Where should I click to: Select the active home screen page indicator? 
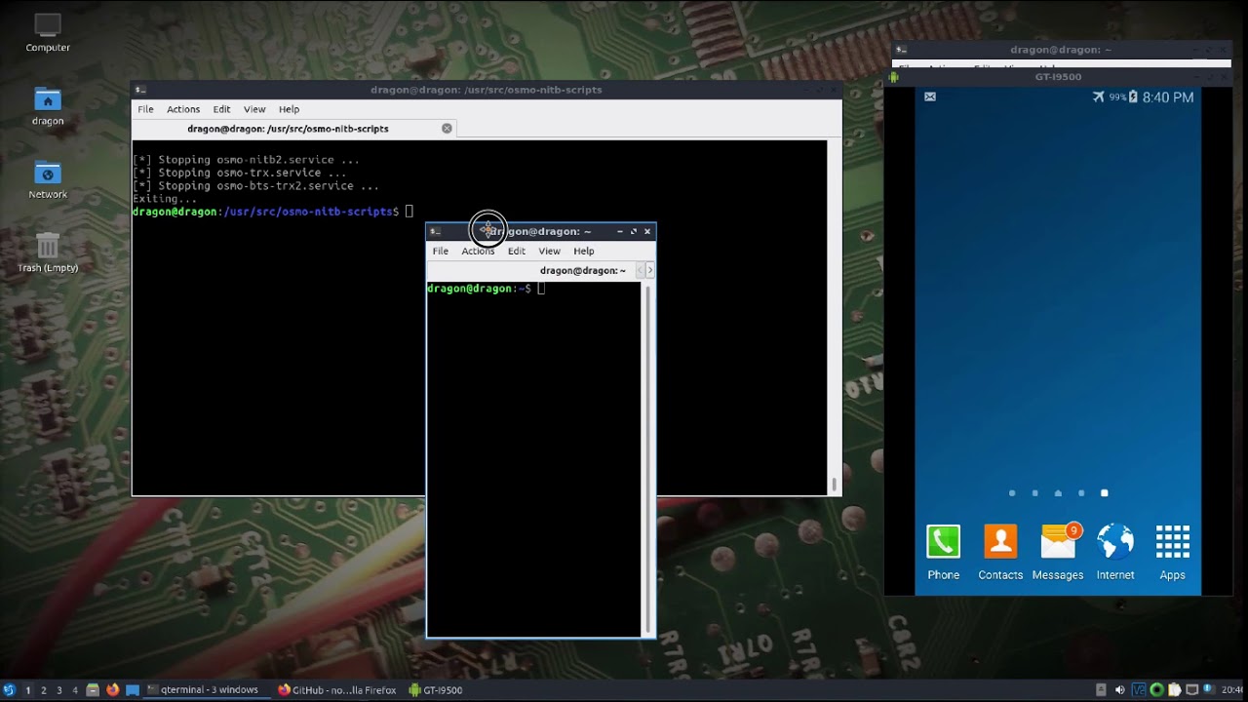(x=1105, y=493)
